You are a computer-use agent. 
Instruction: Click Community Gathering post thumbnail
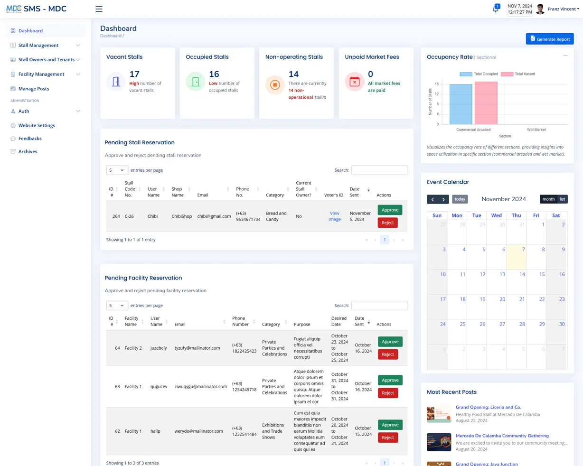(x=439, y=442)
